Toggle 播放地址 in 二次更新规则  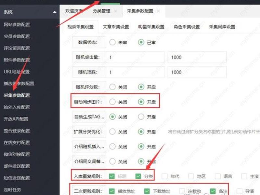point(112,191)
